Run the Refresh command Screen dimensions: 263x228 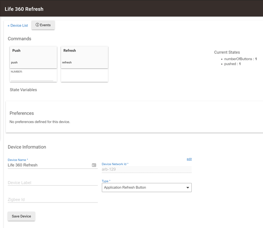(x=84, y=57)
